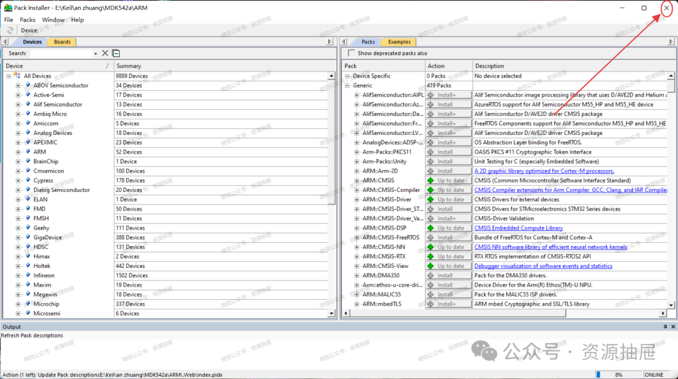The width and height of the screenshot is (678, 379).
Task: Click install diamond icon for ARM::DMA350
Action: point(431,275)
